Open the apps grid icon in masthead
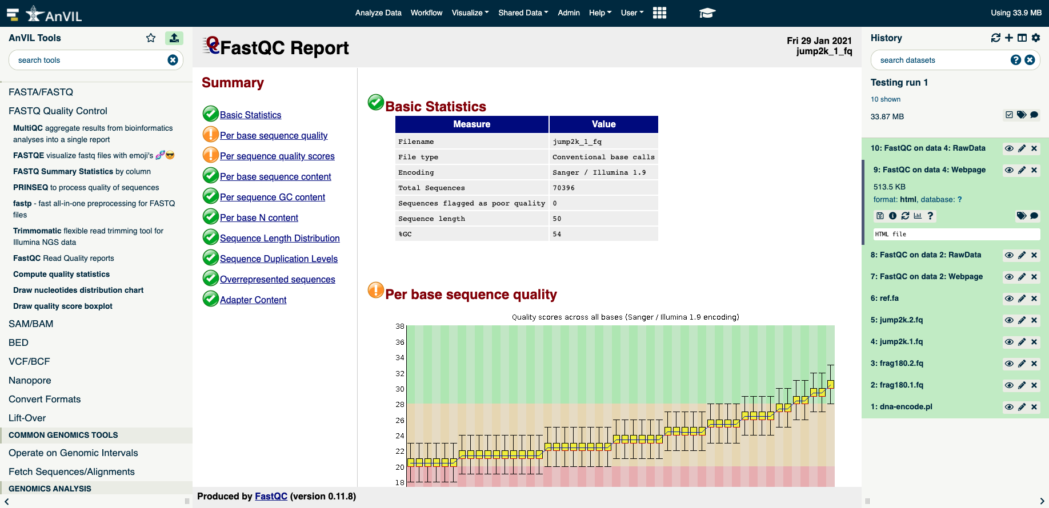The height and width of the screenshot is (508, 1049). click(659, 13)
